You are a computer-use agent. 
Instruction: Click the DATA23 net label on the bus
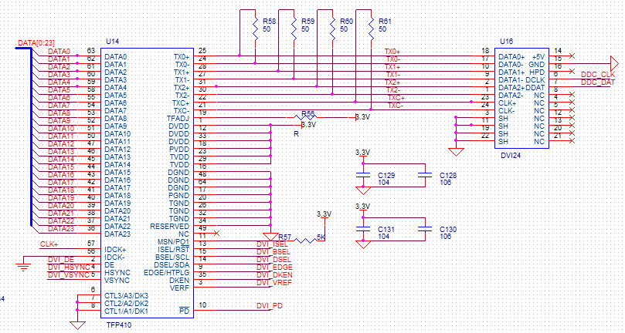point(61,229)
